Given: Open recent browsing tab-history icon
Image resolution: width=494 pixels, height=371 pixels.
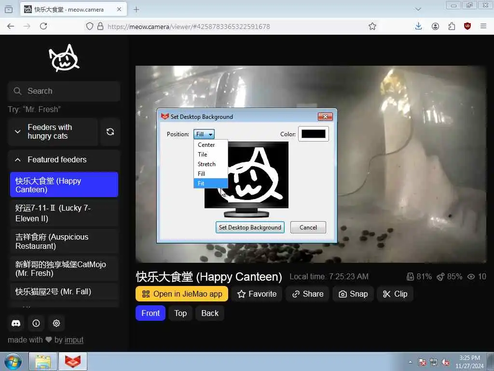Looking at the screenshot, I should tap(9, 10).
